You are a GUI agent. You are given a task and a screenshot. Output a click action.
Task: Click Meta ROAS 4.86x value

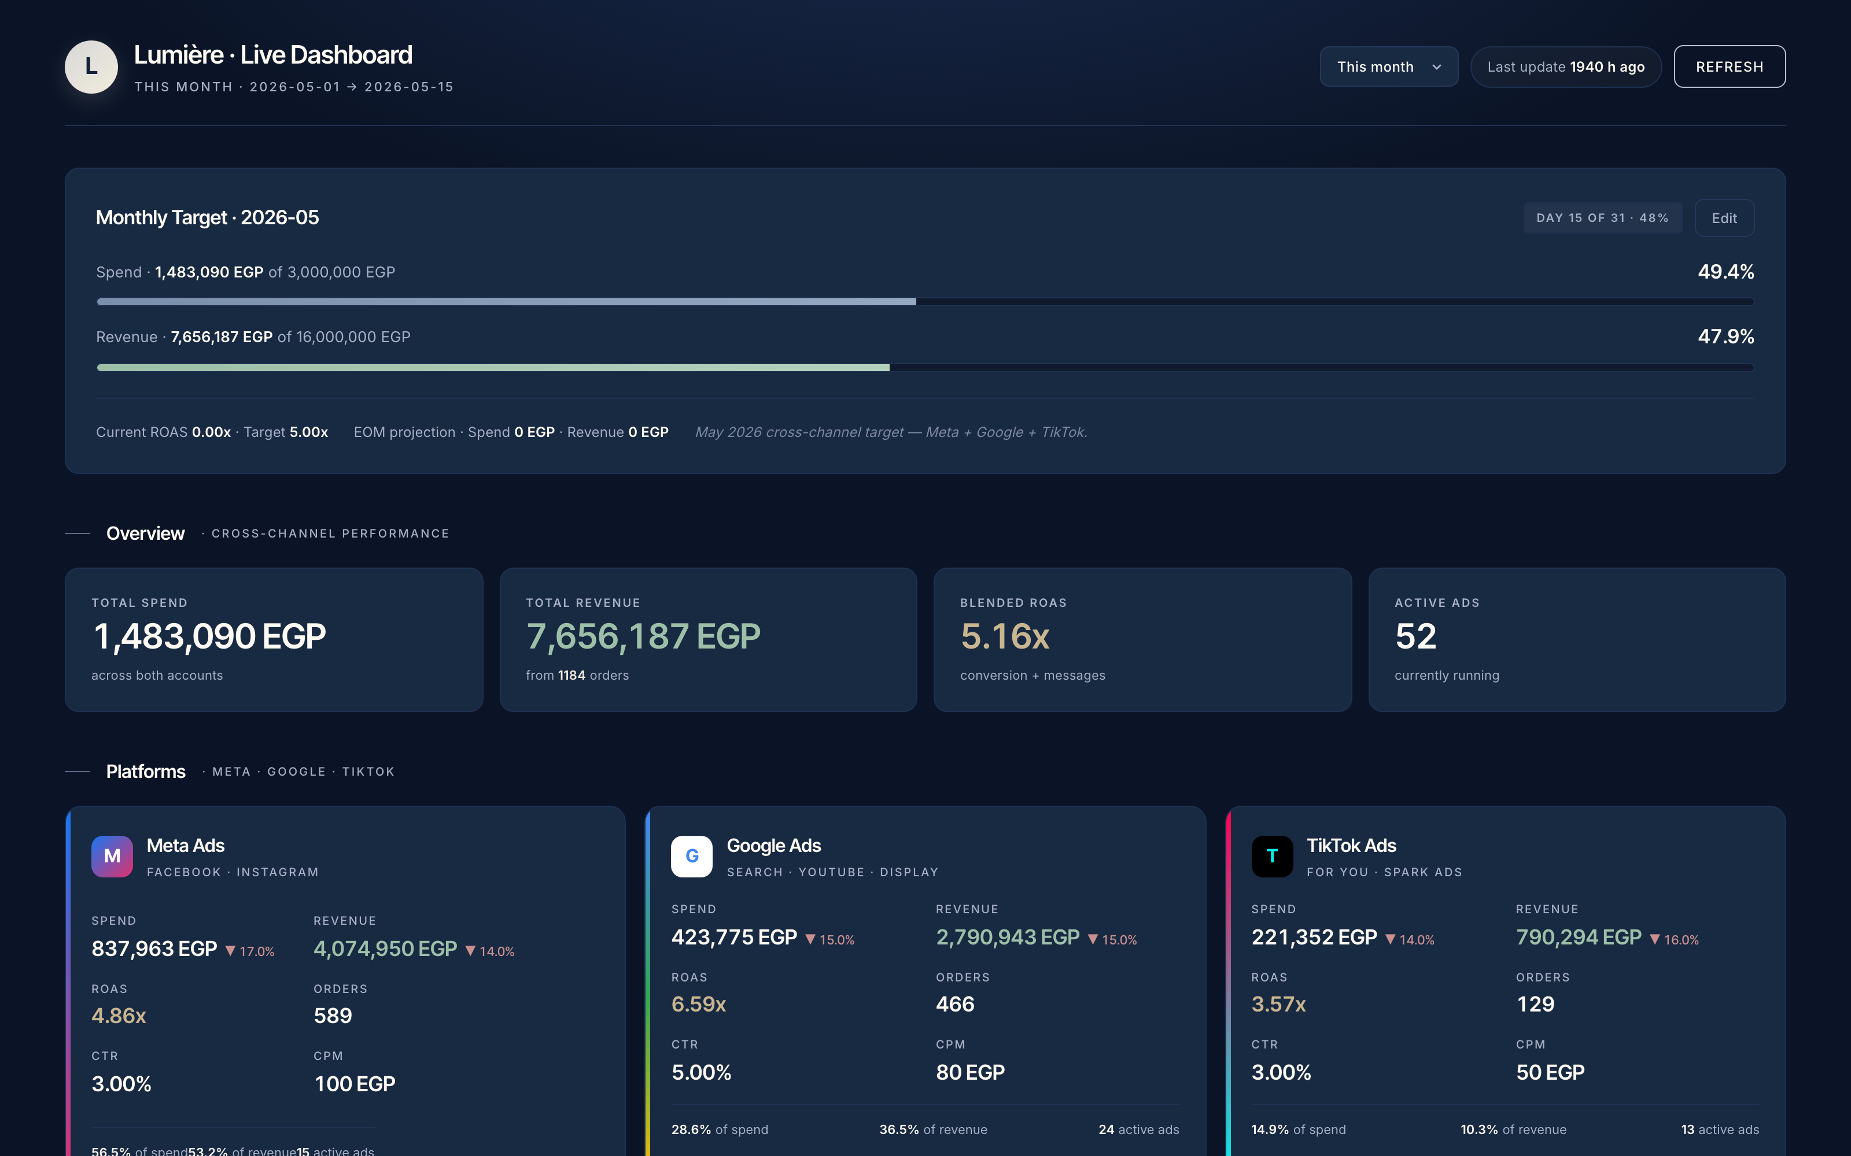click(x=119, y=1016)
